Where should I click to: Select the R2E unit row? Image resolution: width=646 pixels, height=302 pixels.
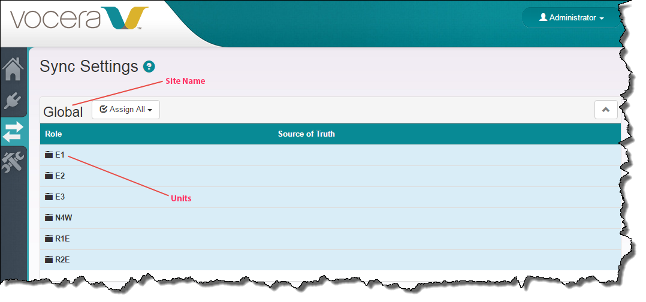click(x=330, y=260)
